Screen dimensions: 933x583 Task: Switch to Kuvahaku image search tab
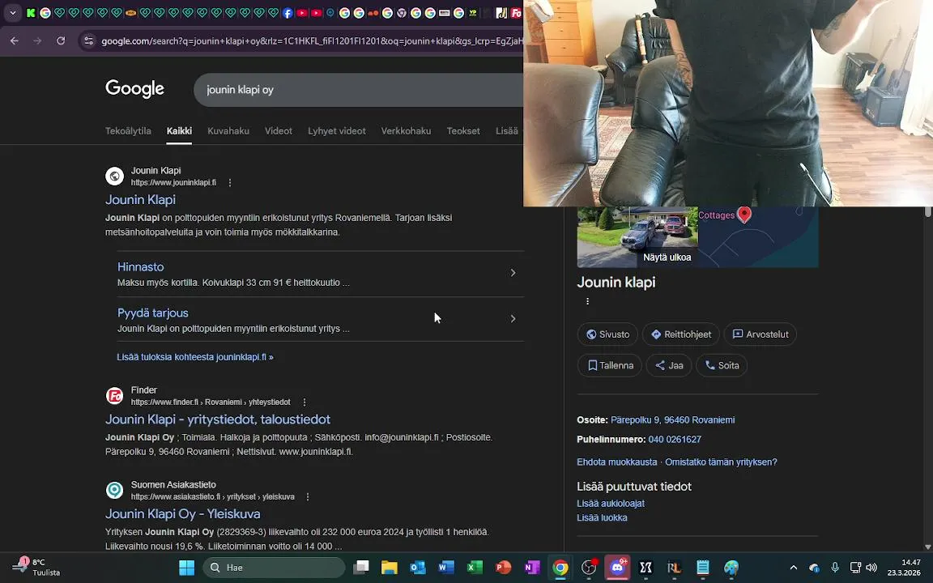(x=228, y=131)
